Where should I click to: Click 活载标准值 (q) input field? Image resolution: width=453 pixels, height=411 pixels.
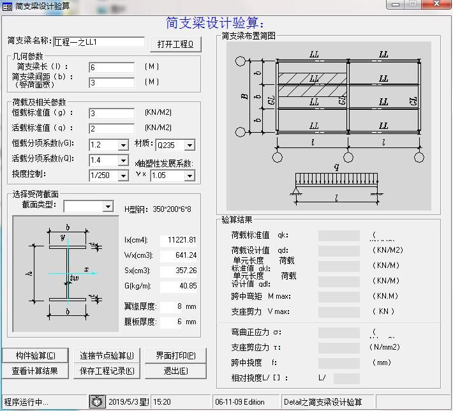click(112, 129)
